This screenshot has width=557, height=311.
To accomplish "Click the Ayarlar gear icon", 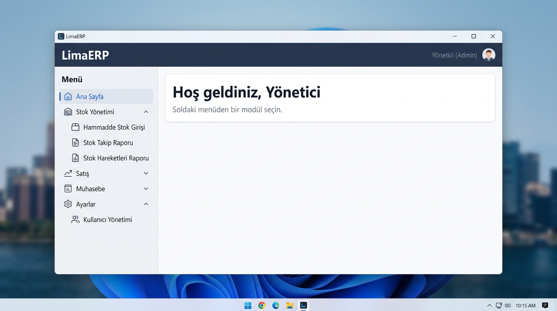I will tap(68, 204).
